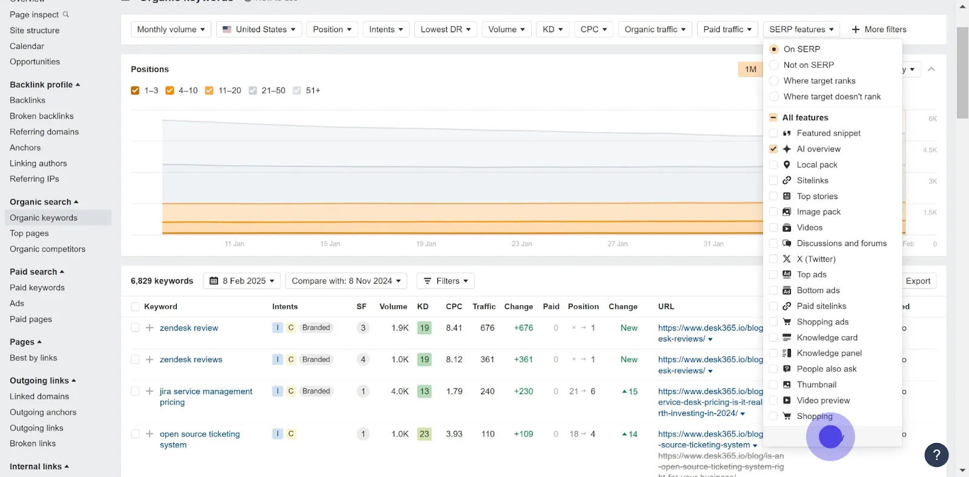The height and width of the screenshot is (477, 969).
Task: Click the search icon next to Page inspect
Action: coord(66,15)
